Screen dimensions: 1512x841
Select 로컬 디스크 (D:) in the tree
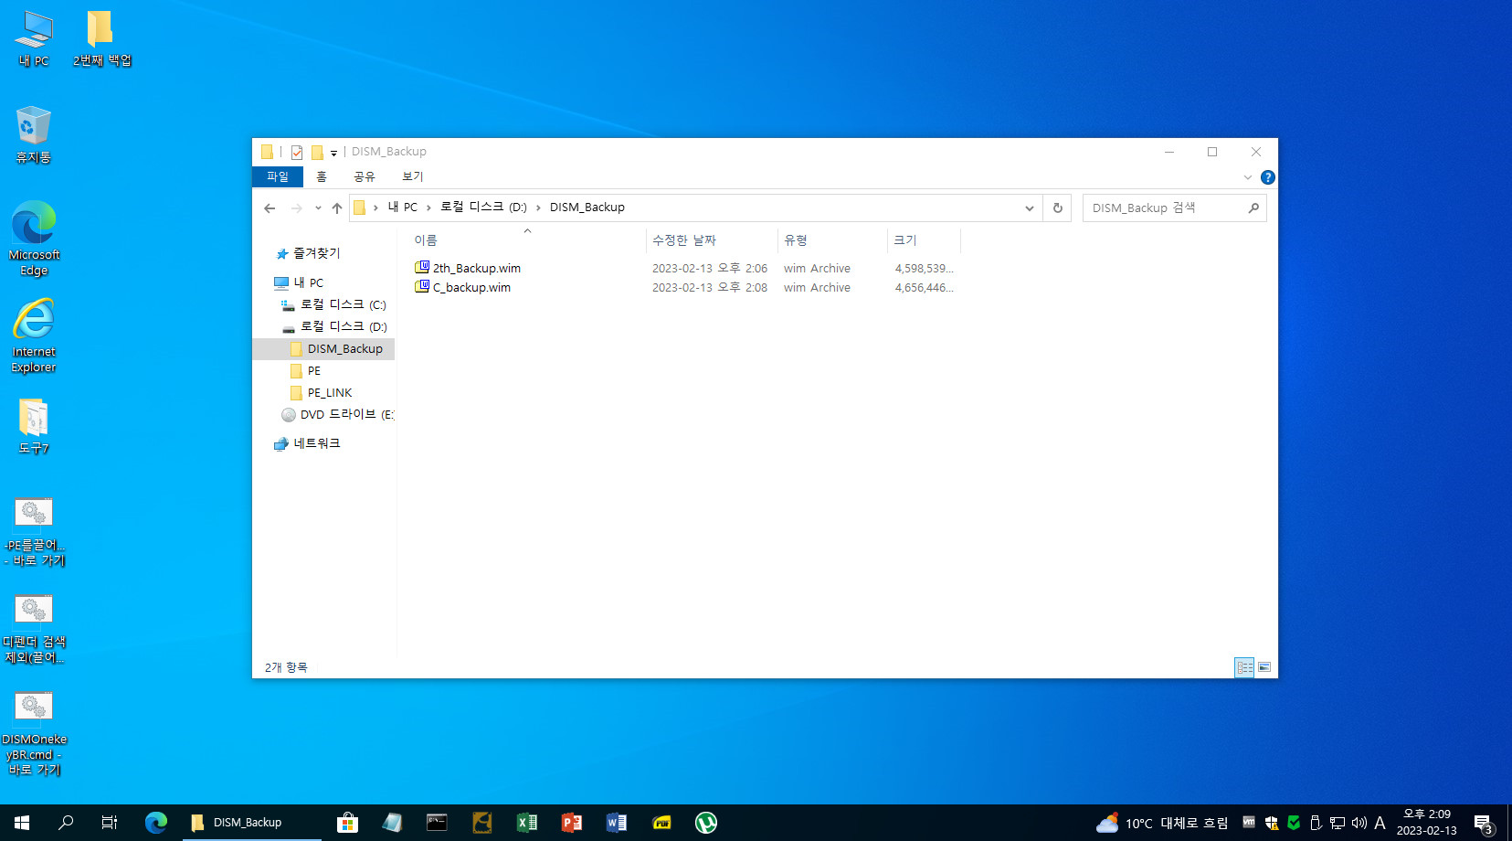[343, 327]
